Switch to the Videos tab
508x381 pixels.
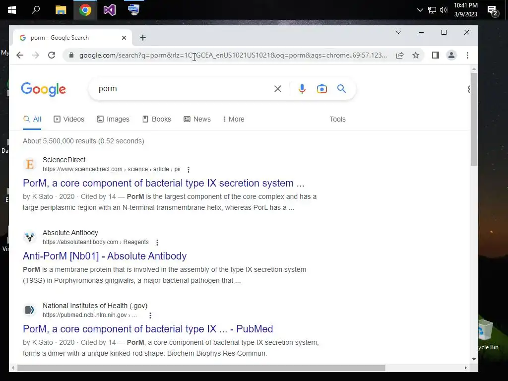click(68, 119)
